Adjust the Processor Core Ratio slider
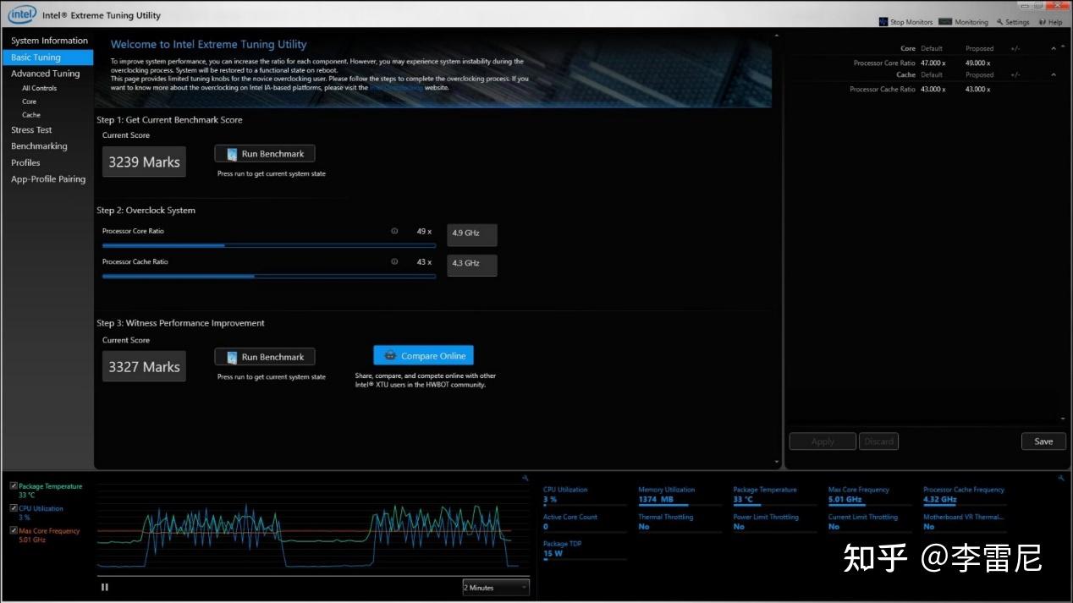 (269, 245)
